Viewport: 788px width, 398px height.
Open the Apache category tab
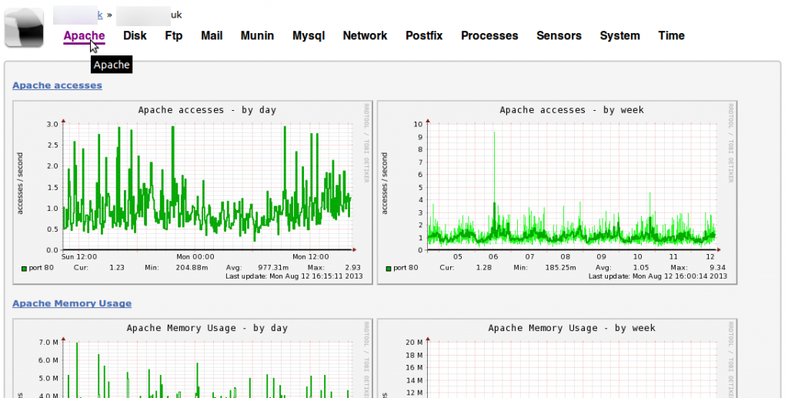coord(84,35)
